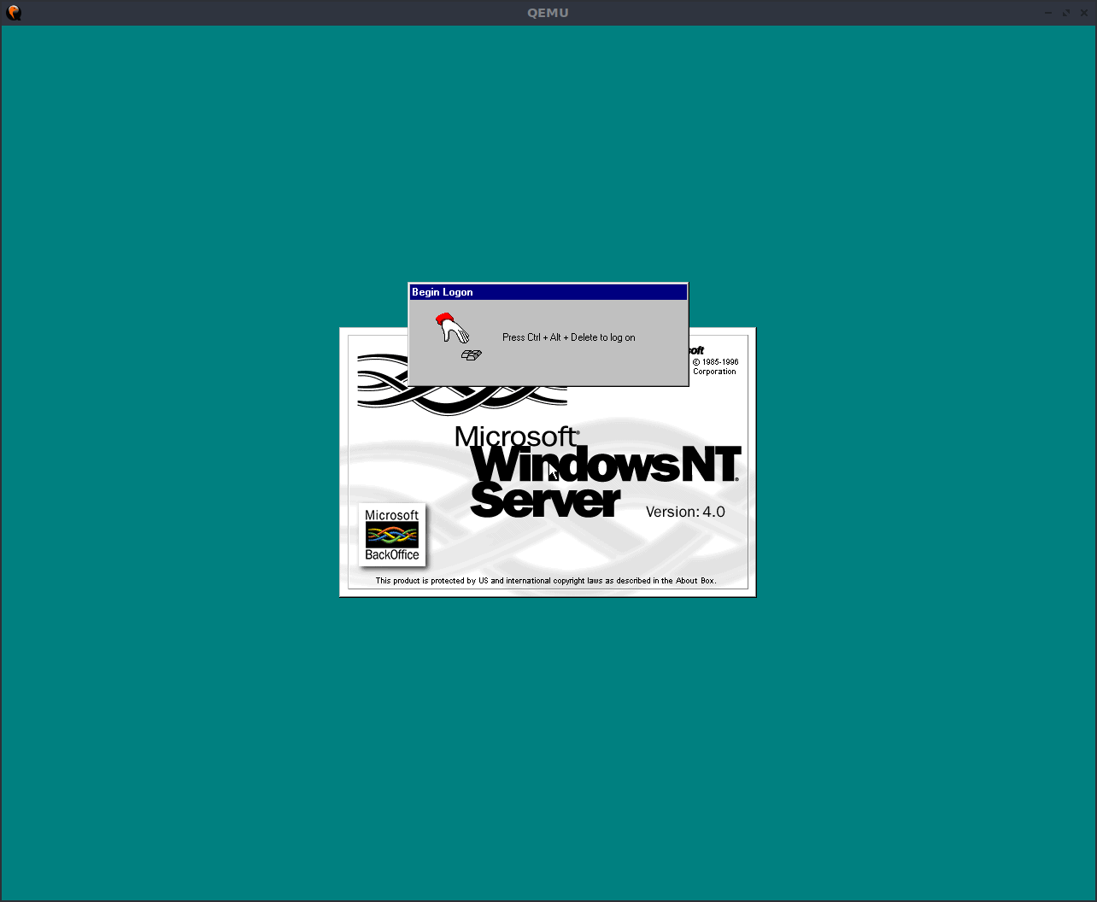Click the Begin Logon title bar
This screenshot has height=902, width=1097.
point(548,292)
